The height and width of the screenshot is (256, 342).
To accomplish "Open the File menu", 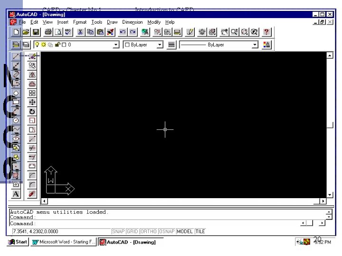I will coord(22,22).
